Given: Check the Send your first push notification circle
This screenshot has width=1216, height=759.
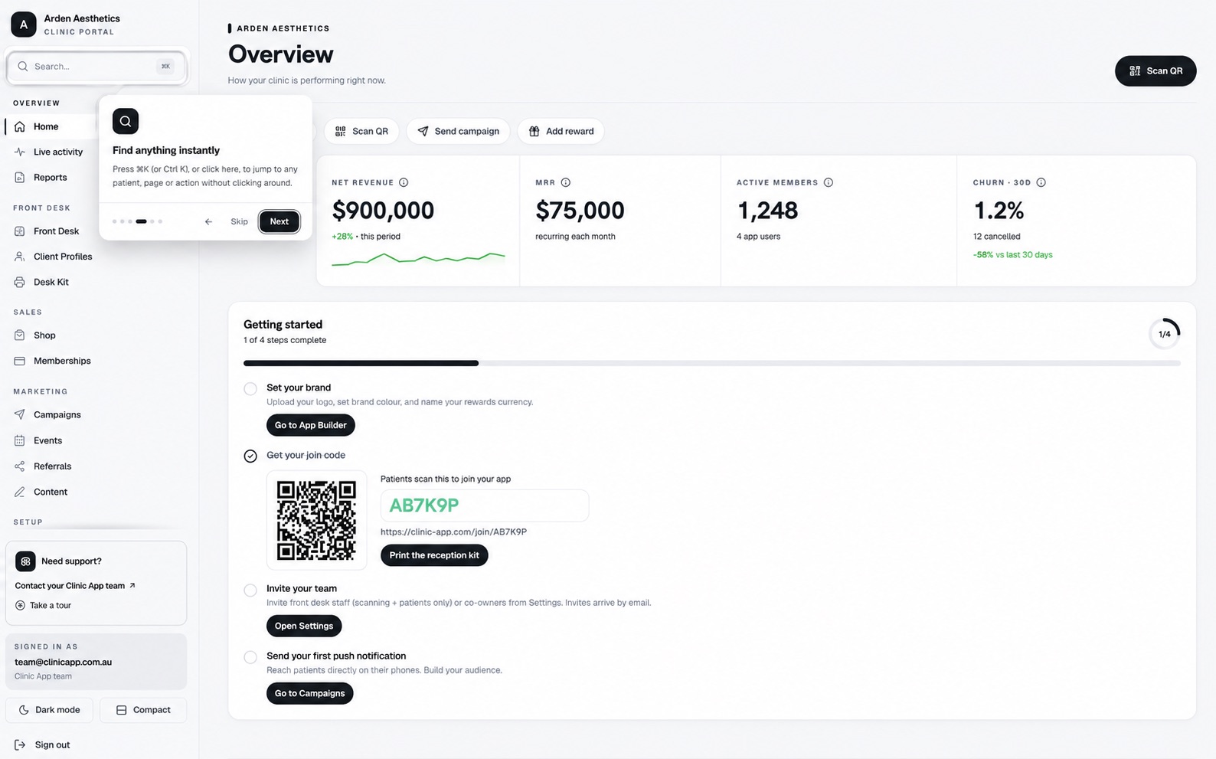Looking at the screenshot, I should tap(250, 657).
